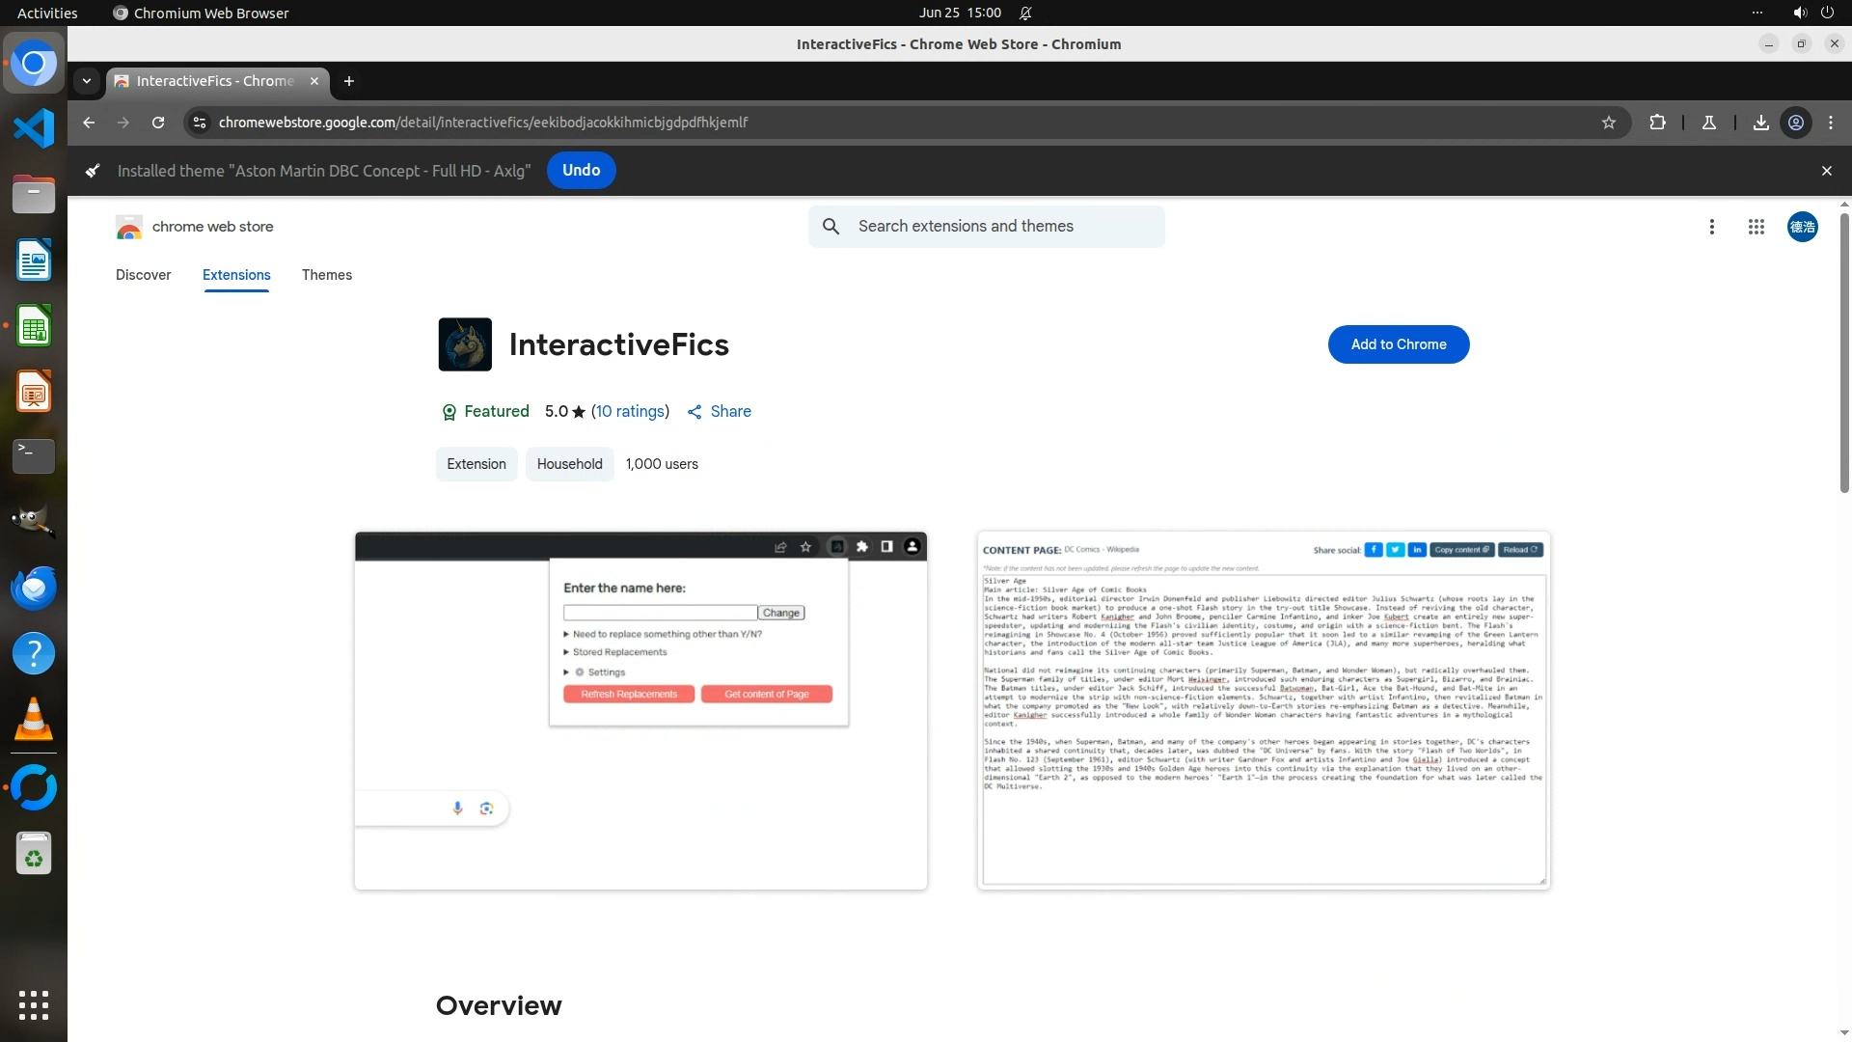Open the Extensions puzzle icon
1852x1042 pixels.
point(1657,123)
